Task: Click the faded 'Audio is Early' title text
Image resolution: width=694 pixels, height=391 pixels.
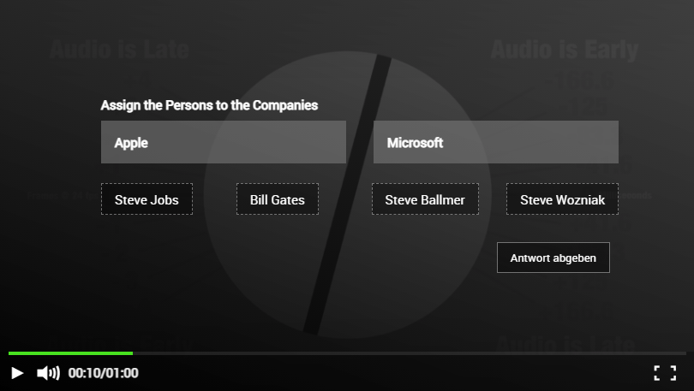Action: coord(565,49)
